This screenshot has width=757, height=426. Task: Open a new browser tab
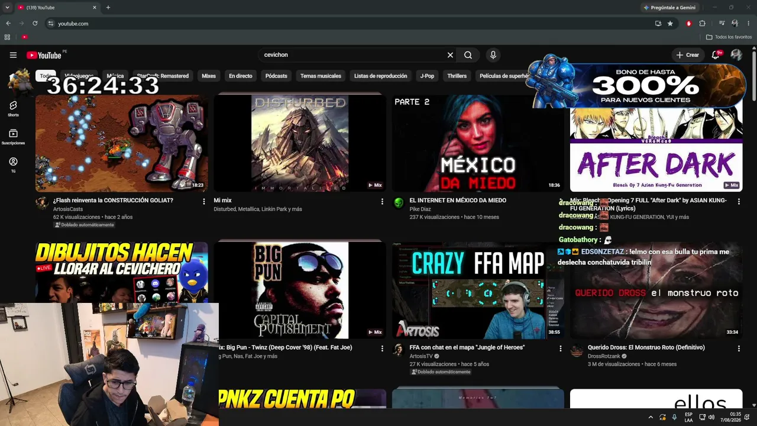(108, 8)
